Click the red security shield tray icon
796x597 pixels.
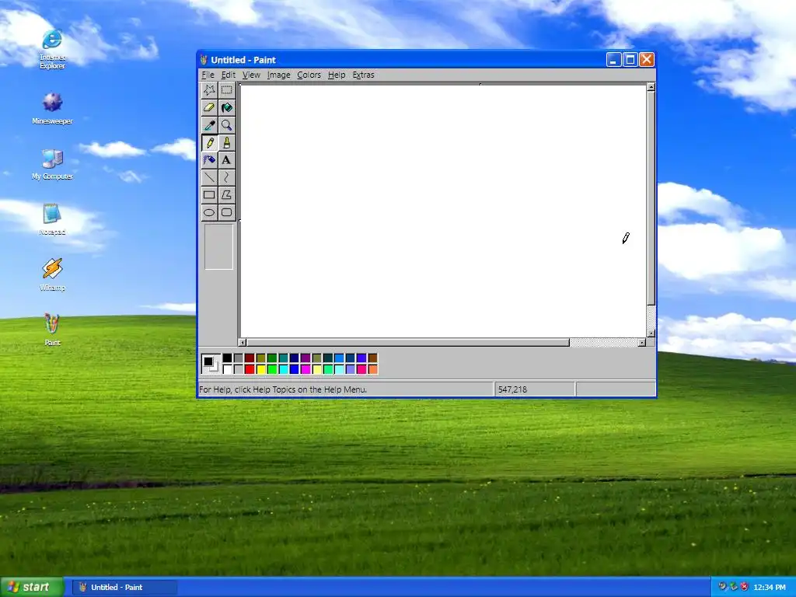coord(744,586)
